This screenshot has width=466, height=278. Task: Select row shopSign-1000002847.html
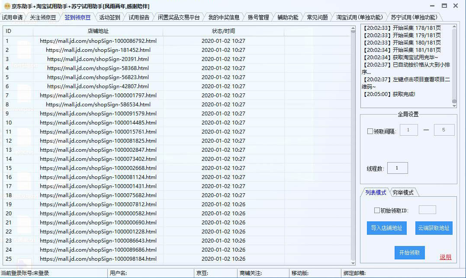point(177,150)
